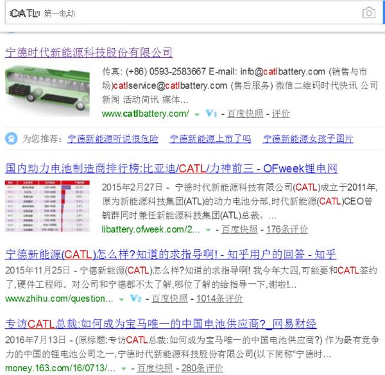Select the 为您推荐 label text

point(42,139)
